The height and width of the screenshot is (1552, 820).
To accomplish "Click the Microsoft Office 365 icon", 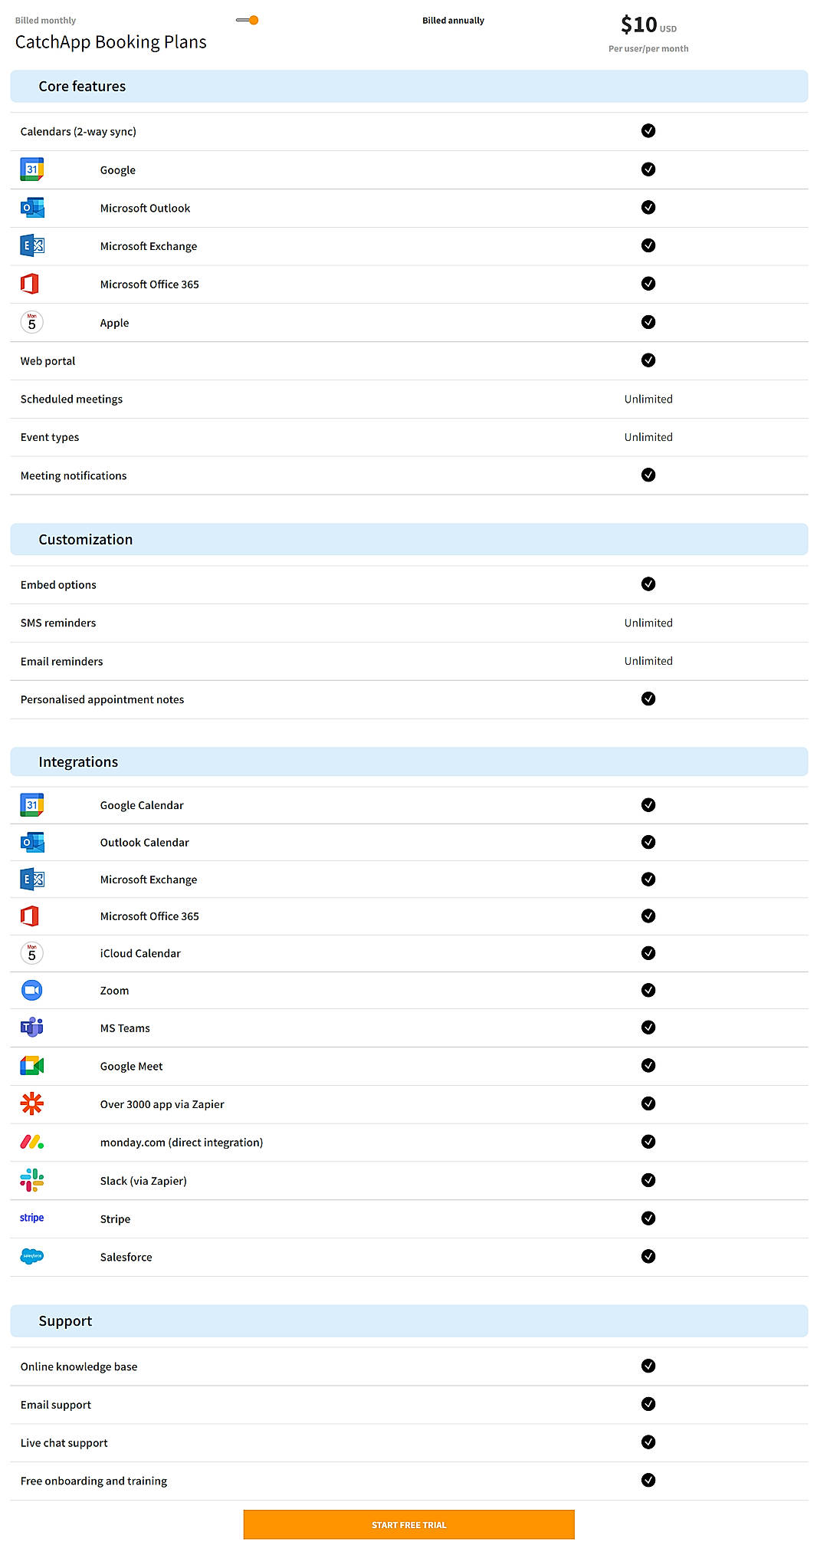I will pos(31,916).
